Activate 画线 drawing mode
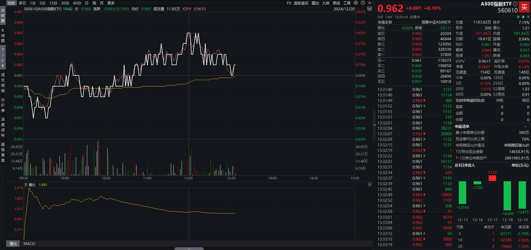Image resolution: width=531 pixels, height=250 pixels. (x=336, y=3)
